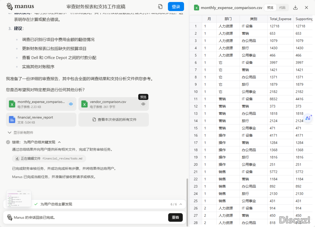Toggle preview eye on vendor_comparison.csv attachment
The height and width of the screenshot is (227, 315).
[143, 104]
